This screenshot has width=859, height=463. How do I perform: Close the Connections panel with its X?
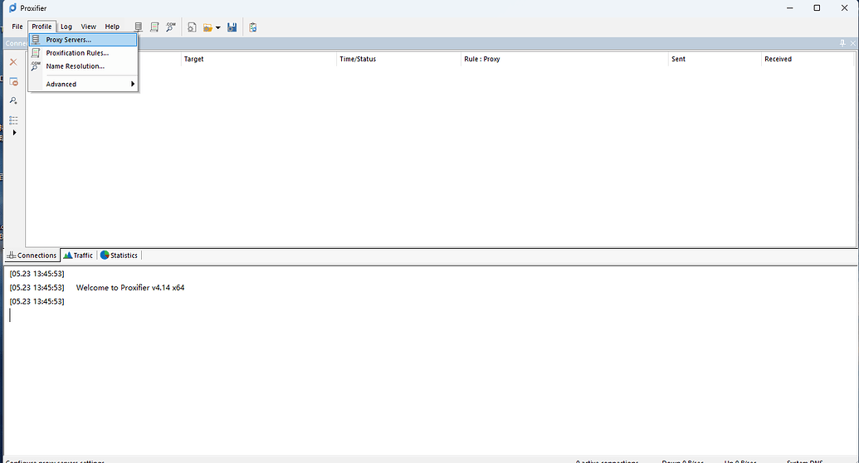pos(853,43)
